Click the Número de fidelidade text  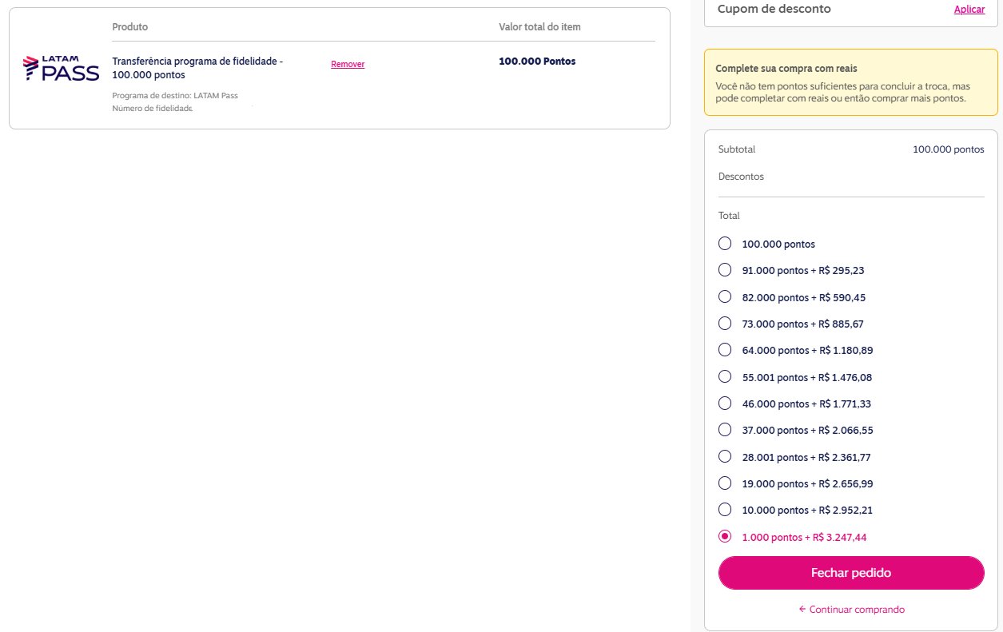click(153, 108)
